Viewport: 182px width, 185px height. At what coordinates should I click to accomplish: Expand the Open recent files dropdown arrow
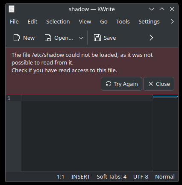click(81, 38)
